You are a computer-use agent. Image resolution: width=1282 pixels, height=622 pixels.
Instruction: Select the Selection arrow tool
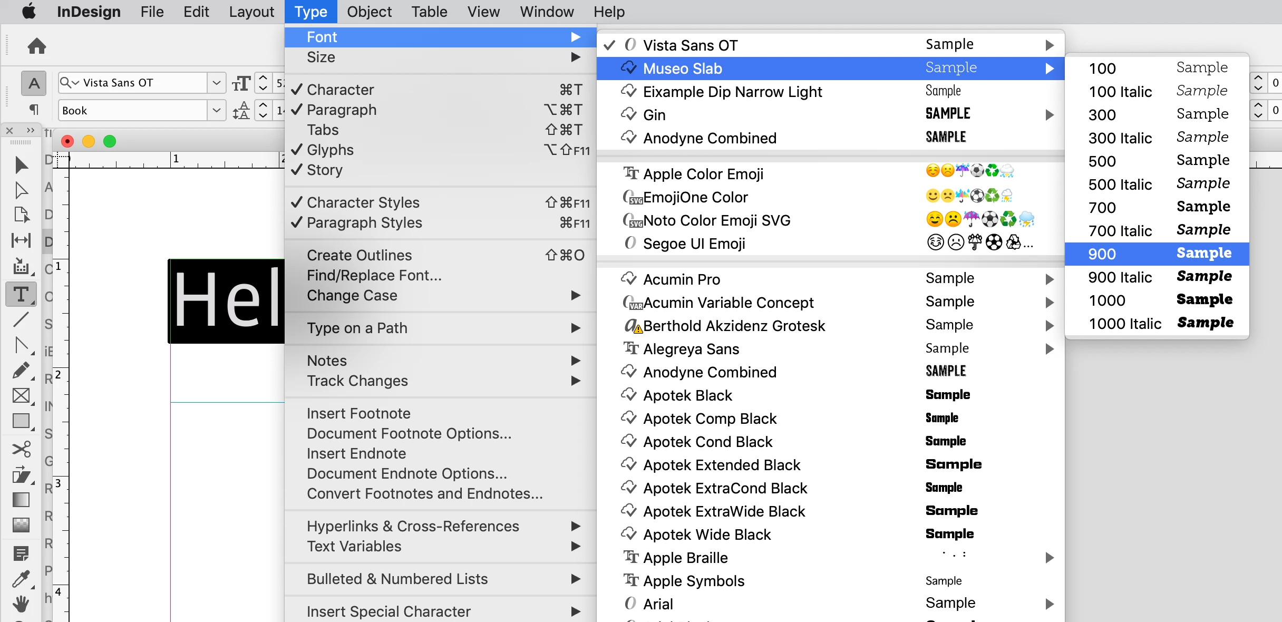21,165
